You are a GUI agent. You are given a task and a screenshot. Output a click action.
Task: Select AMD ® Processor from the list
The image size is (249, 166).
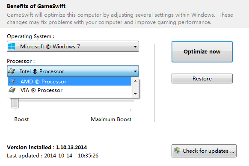click(69, 81)
